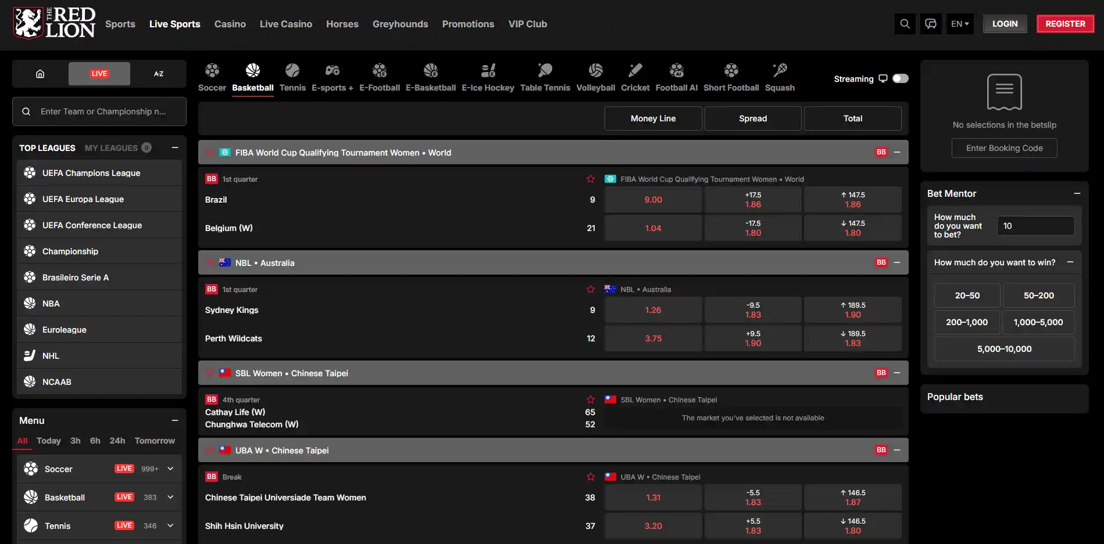Image resolution: width=1104 pixels, height=544 pixels.
Task: Open BB tracker for Sydney Kings match
Action: [212, 289]
